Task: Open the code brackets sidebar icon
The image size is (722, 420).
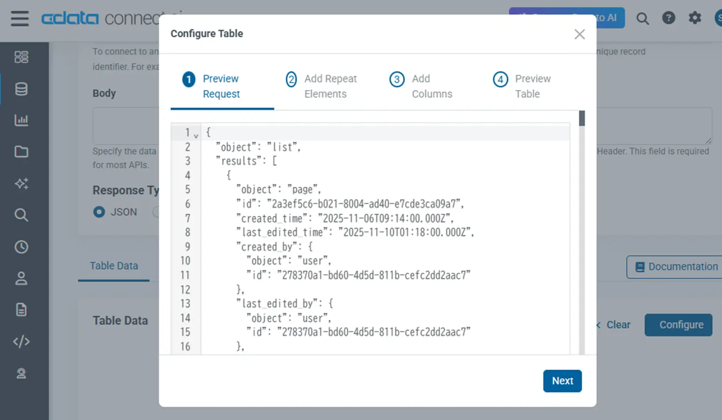Action: click(x=21, y=341)
